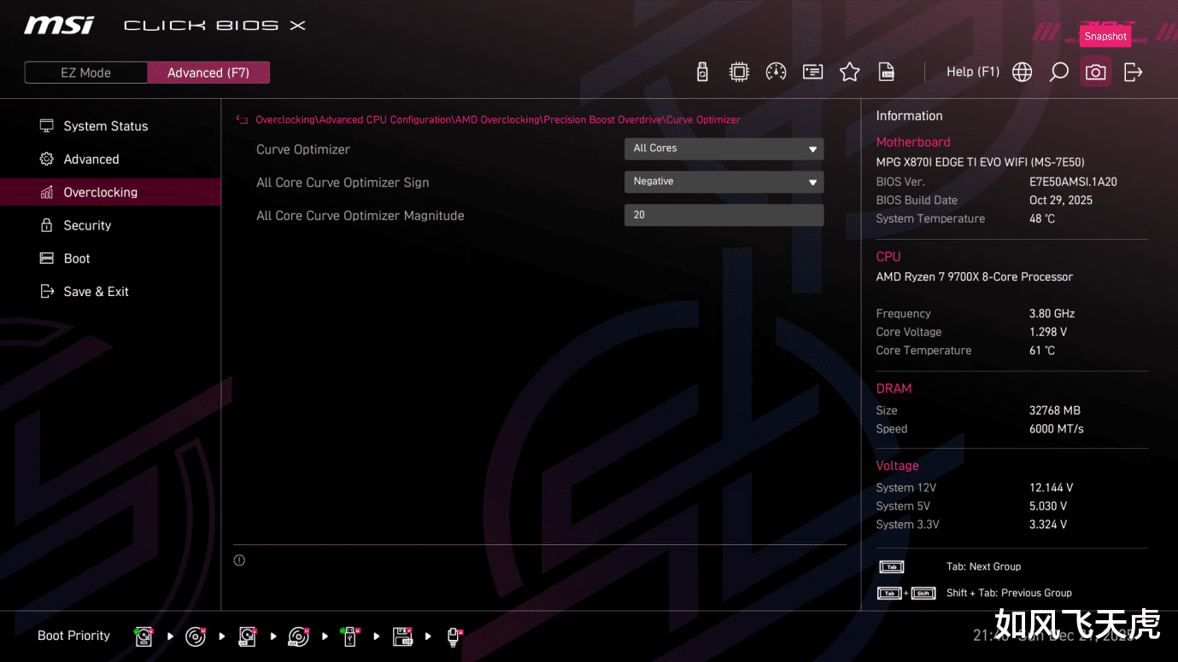This screenshot has width=1178, height=662.
Task: Click the CPU chip icon in top toolbar
Action: click(739, 73)
